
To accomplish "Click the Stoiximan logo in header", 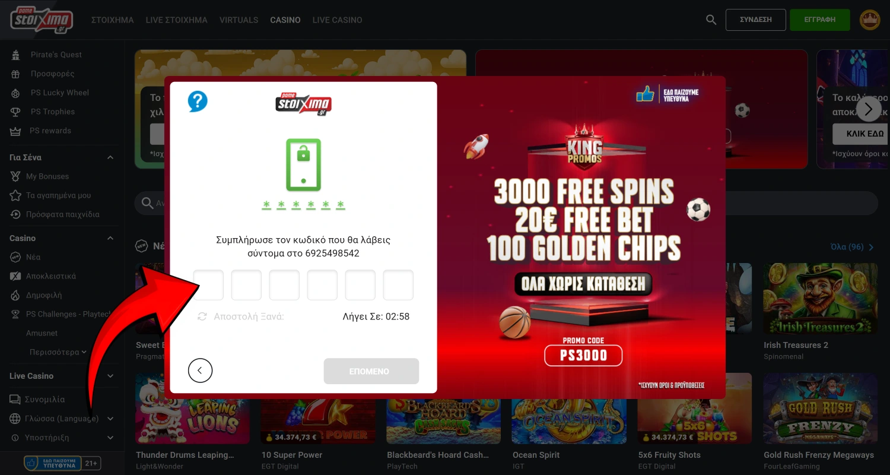I will pos(42,20).
